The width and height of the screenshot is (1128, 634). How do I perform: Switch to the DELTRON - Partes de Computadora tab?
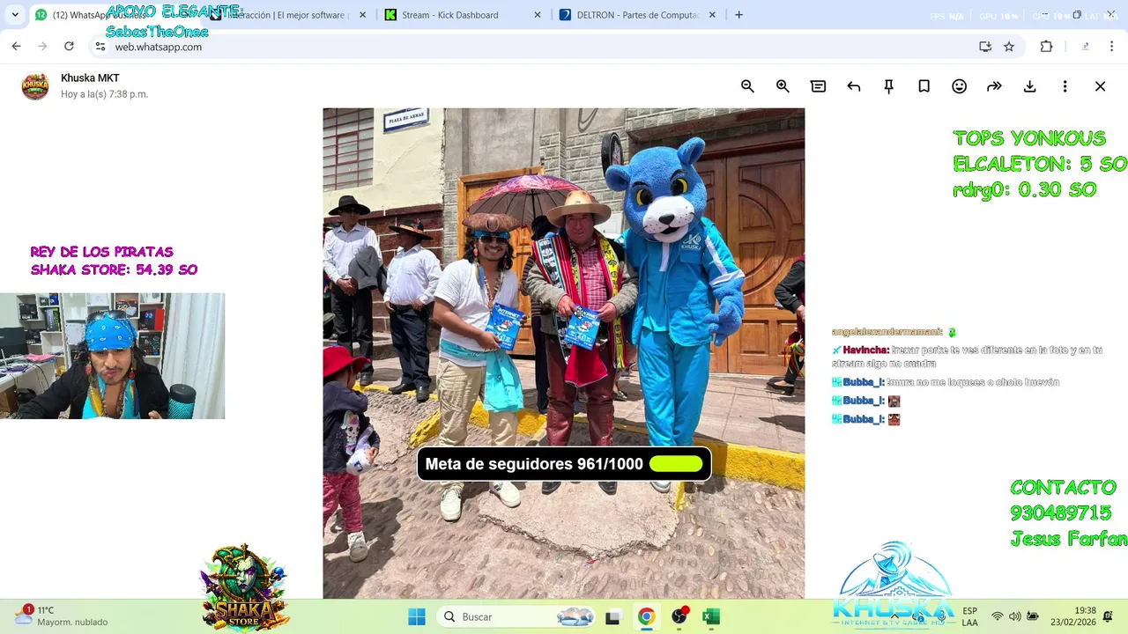pos(638,15)
